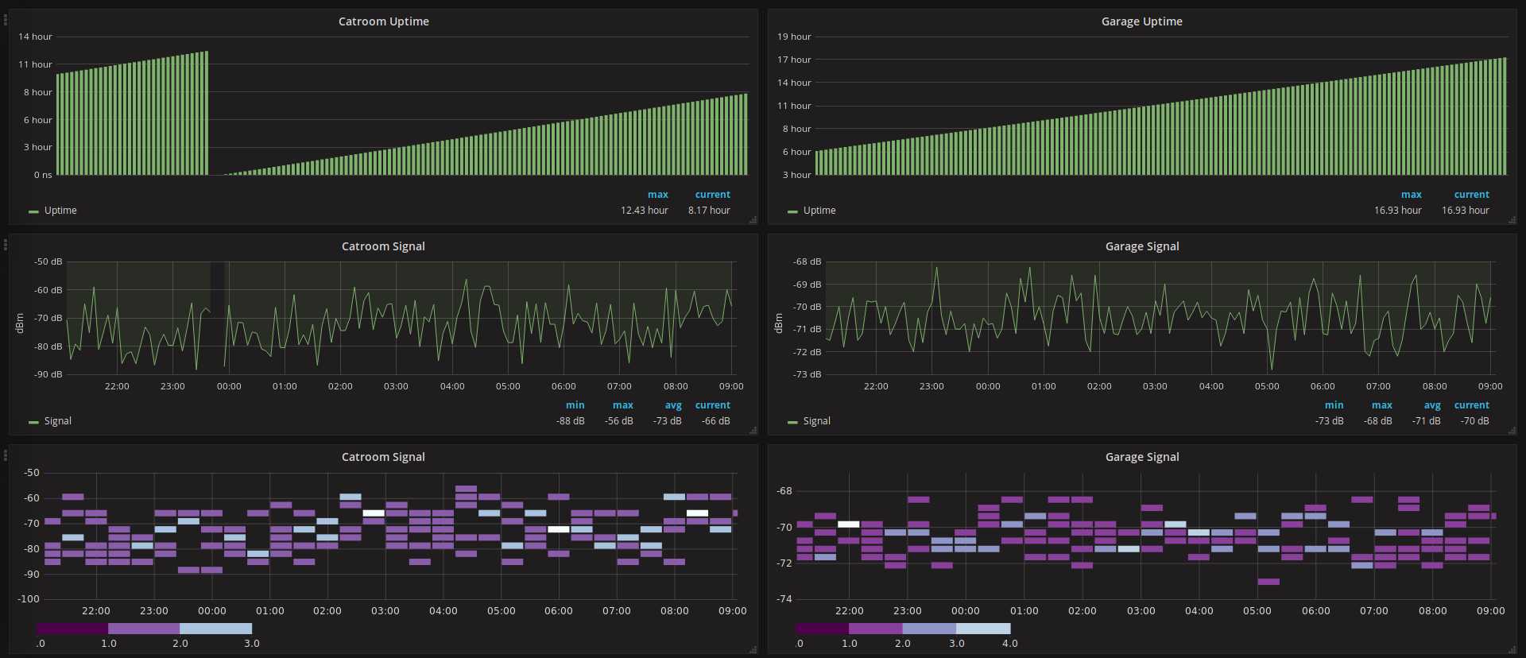Toggle the Signal series in Catroom Signal legend
Viewport: 1526px width, 658px height.
pyautogui.click(x=58, y=421)
